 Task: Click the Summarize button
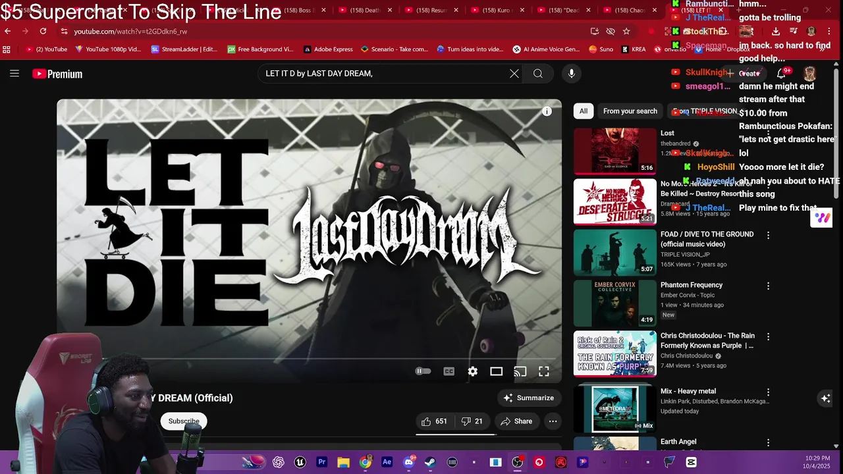[528, 398]
